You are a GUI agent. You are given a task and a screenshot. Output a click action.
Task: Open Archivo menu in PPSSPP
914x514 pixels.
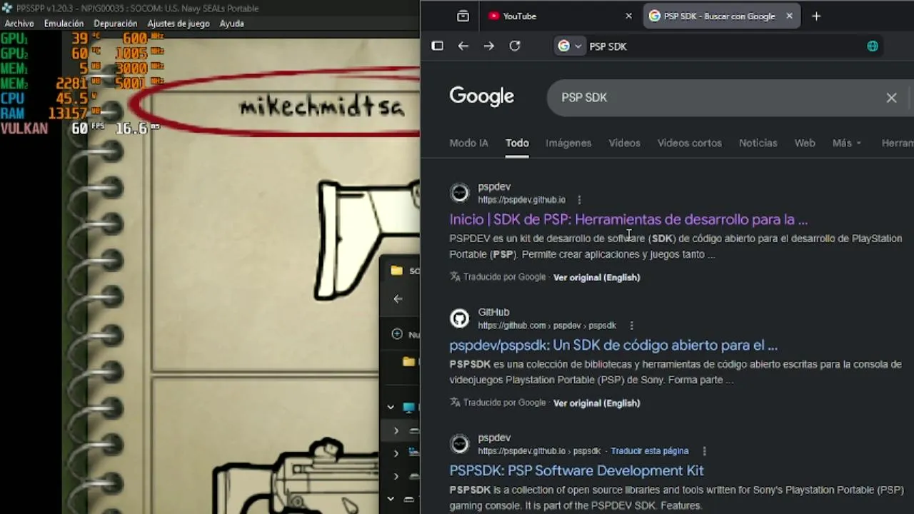19,24
